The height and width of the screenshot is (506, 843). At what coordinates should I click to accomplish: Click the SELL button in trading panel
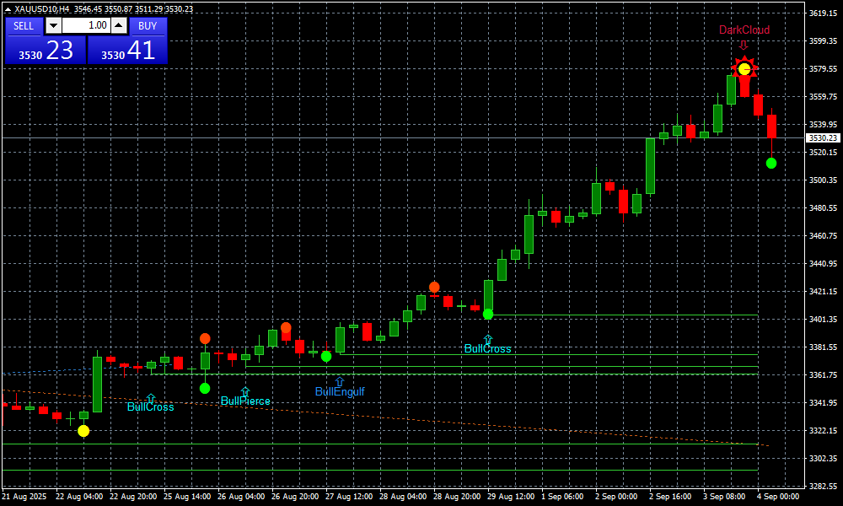pos(24,25)
